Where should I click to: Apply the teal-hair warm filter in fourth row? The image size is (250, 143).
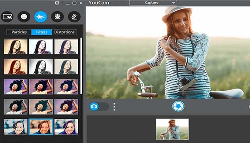coord(41,107)
